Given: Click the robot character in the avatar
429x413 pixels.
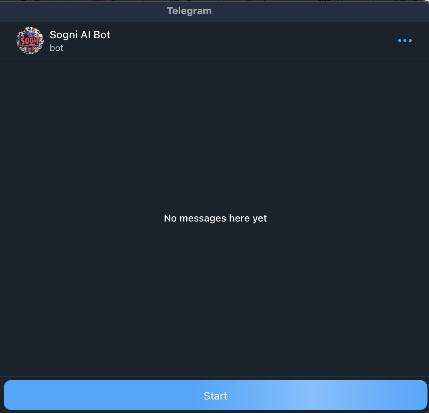Looking at the screenshot, I should (x=30, y=33).
